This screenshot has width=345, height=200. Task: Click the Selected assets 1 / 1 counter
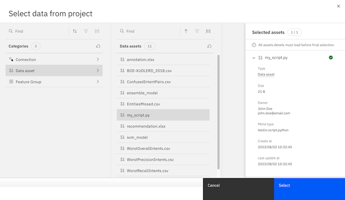(x=294, y=32)
